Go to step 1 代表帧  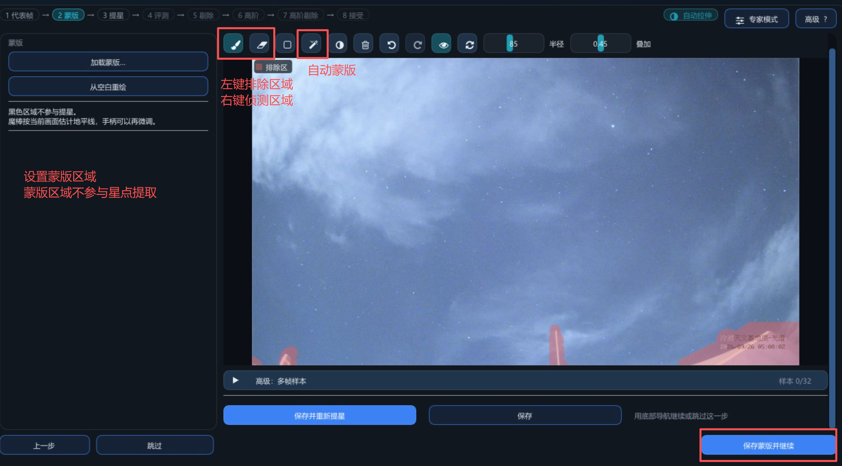(x=19, y=15)
